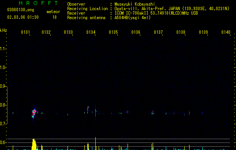Image resolution: width=236 pixels, height=150 pixels.
Task: Click the tall yellow intensity peak near 0131
Action: [34, 144]
